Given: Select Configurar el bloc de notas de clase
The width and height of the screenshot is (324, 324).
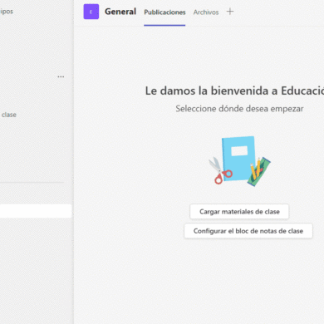Looking at the screenshot, I should pyautogui.click(x=248, y=231).
